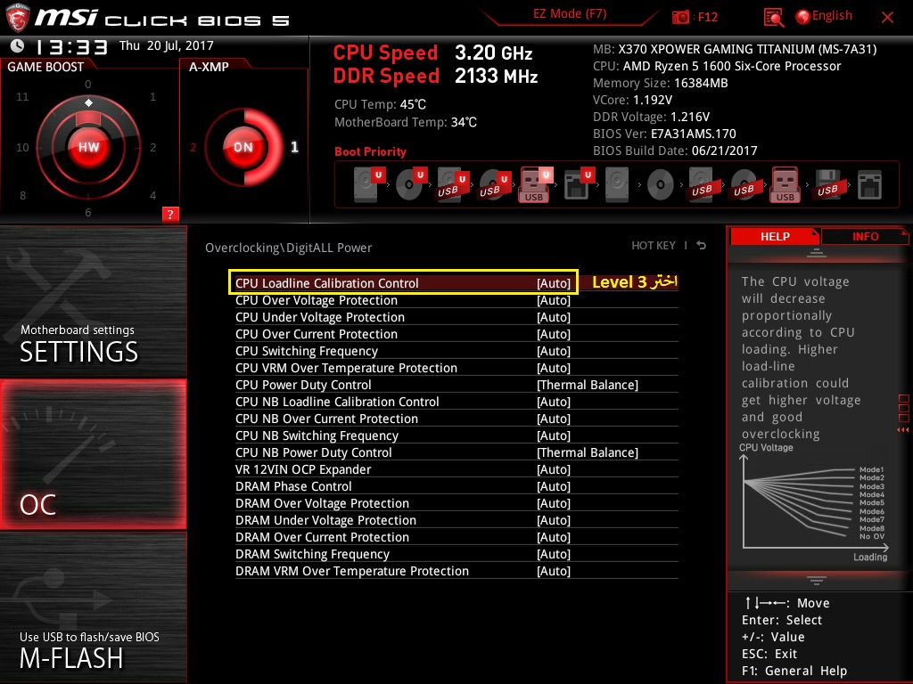Viewport: 913px width, 684px height.
Task: Select the USB hard disk boot device with U badge
Action: coord(453,185)
